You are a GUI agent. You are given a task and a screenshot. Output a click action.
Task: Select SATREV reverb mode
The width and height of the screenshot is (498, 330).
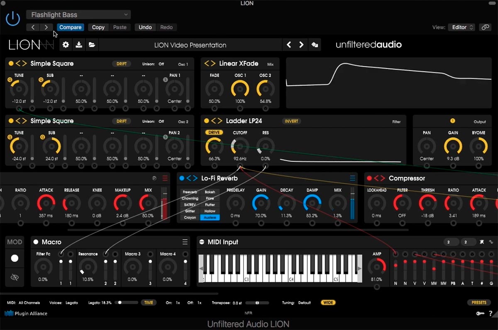point(190,205)
